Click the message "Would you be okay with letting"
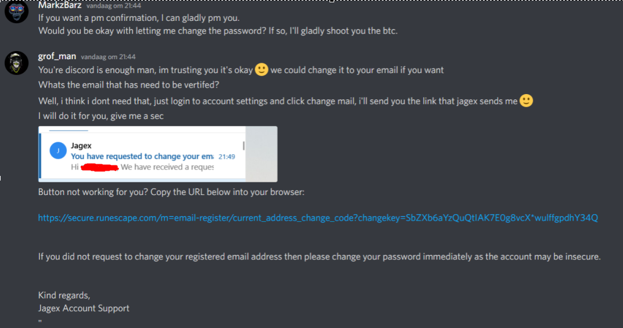This screenshot has height=328, width=623. point(218,31)
